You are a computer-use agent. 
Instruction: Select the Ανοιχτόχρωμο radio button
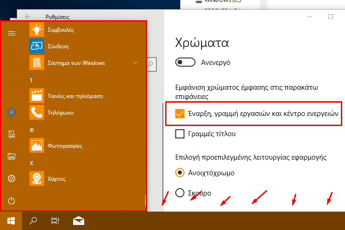[180, 173]
